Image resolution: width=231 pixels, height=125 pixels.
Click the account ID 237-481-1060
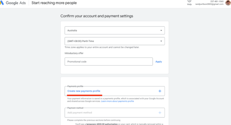pos(217,2)
